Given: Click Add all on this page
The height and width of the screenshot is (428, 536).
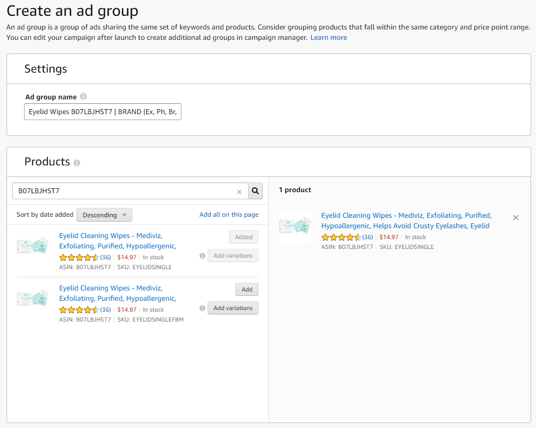Looking at the screenshot, I should coord(229,215).
